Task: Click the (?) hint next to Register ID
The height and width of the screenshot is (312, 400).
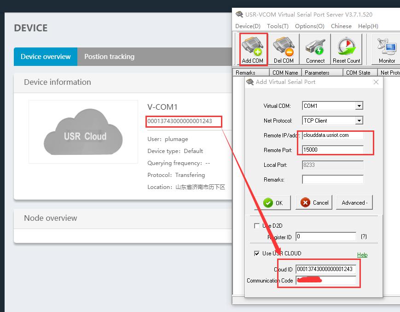Action: pos(364,237)
